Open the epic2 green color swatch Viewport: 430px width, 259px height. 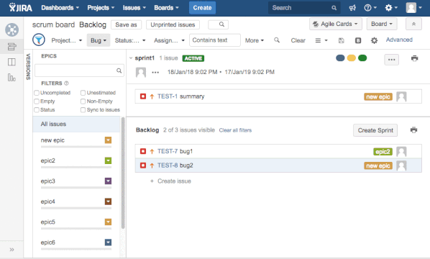coord(108,160)
